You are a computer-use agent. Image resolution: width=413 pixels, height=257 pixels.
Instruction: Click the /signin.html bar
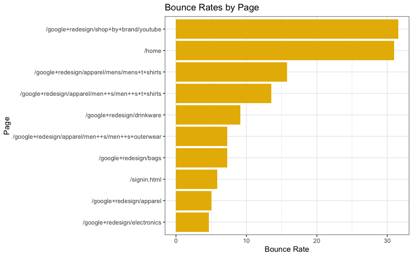[196, 179]
